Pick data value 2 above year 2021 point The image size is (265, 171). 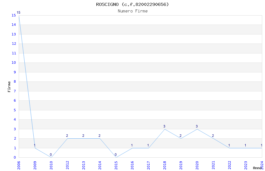[x=213, y=136]
